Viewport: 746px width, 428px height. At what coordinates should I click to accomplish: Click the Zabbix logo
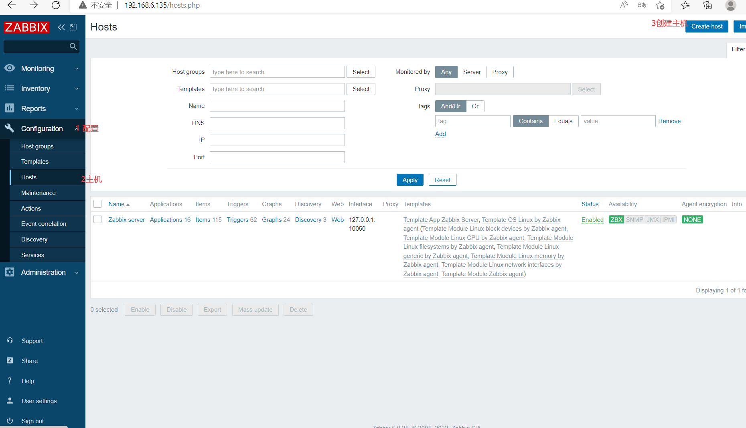[26, 27]
